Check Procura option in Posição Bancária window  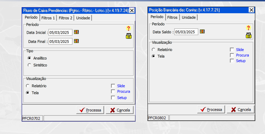[x=232, y=55]
